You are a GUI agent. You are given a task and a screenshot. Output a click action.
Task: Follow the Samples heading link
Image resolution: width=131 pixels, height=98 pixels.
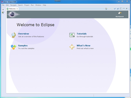(23, 45)
